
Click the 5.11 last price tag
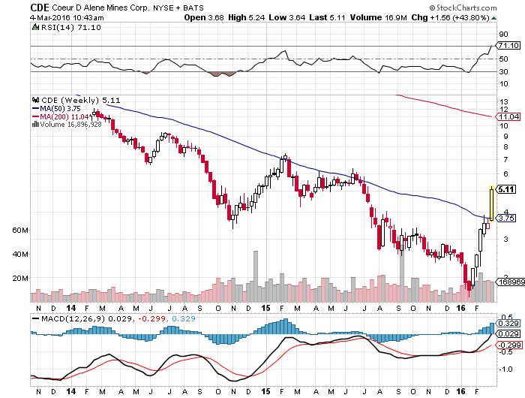pos(505,189)
